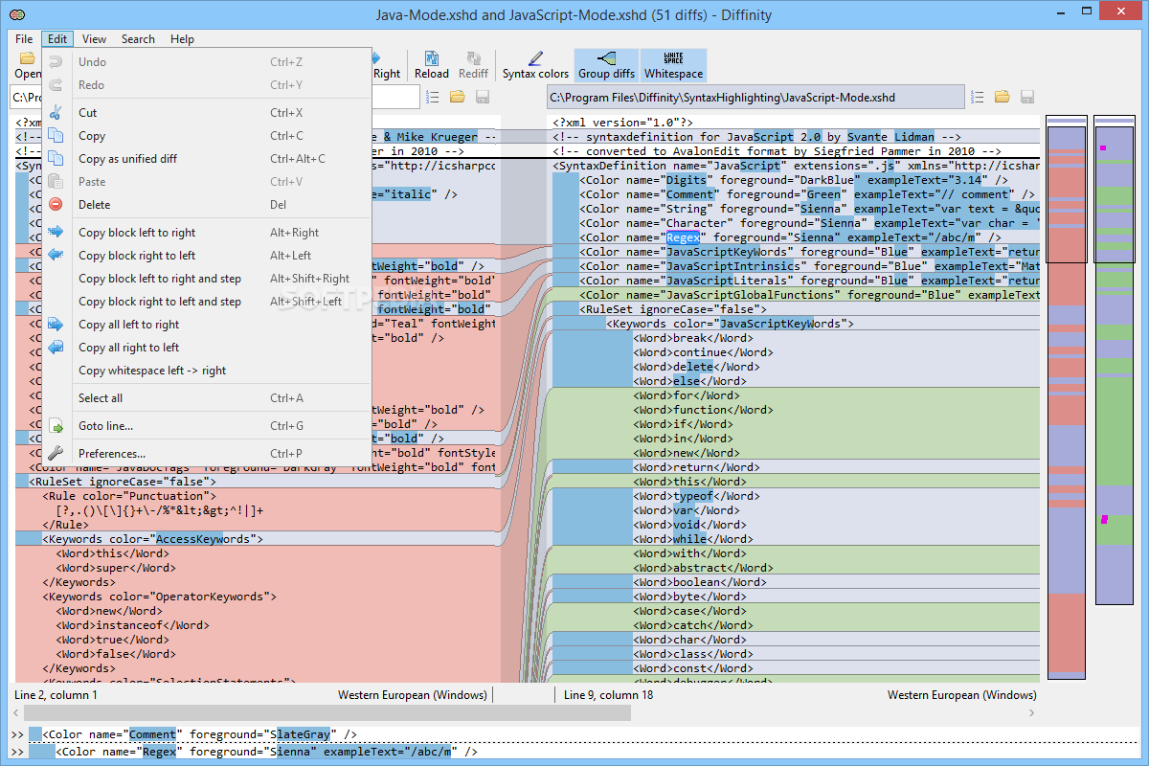Choose Copy block right to left
Screen dimensions: 1149x766
coord(207,256)
